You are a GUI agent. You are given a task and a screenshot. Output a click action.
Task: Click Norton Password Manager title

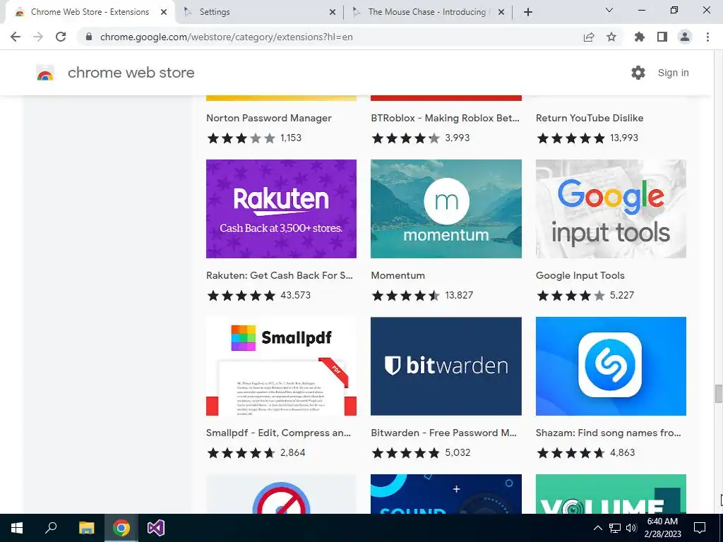[269, 118]
